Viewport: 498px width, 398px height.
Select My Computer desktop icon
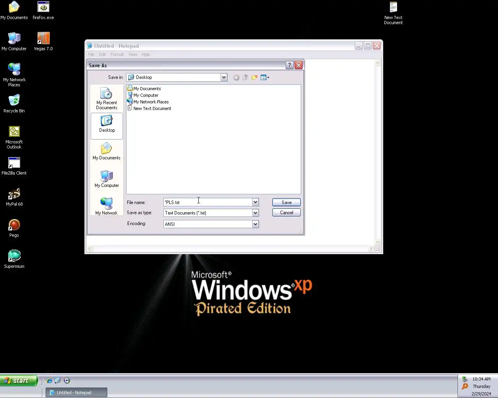[14, 42]
